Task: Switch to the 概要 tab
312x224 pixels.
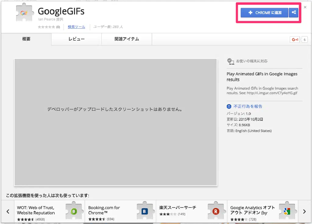Action: (x=26, y=39)
